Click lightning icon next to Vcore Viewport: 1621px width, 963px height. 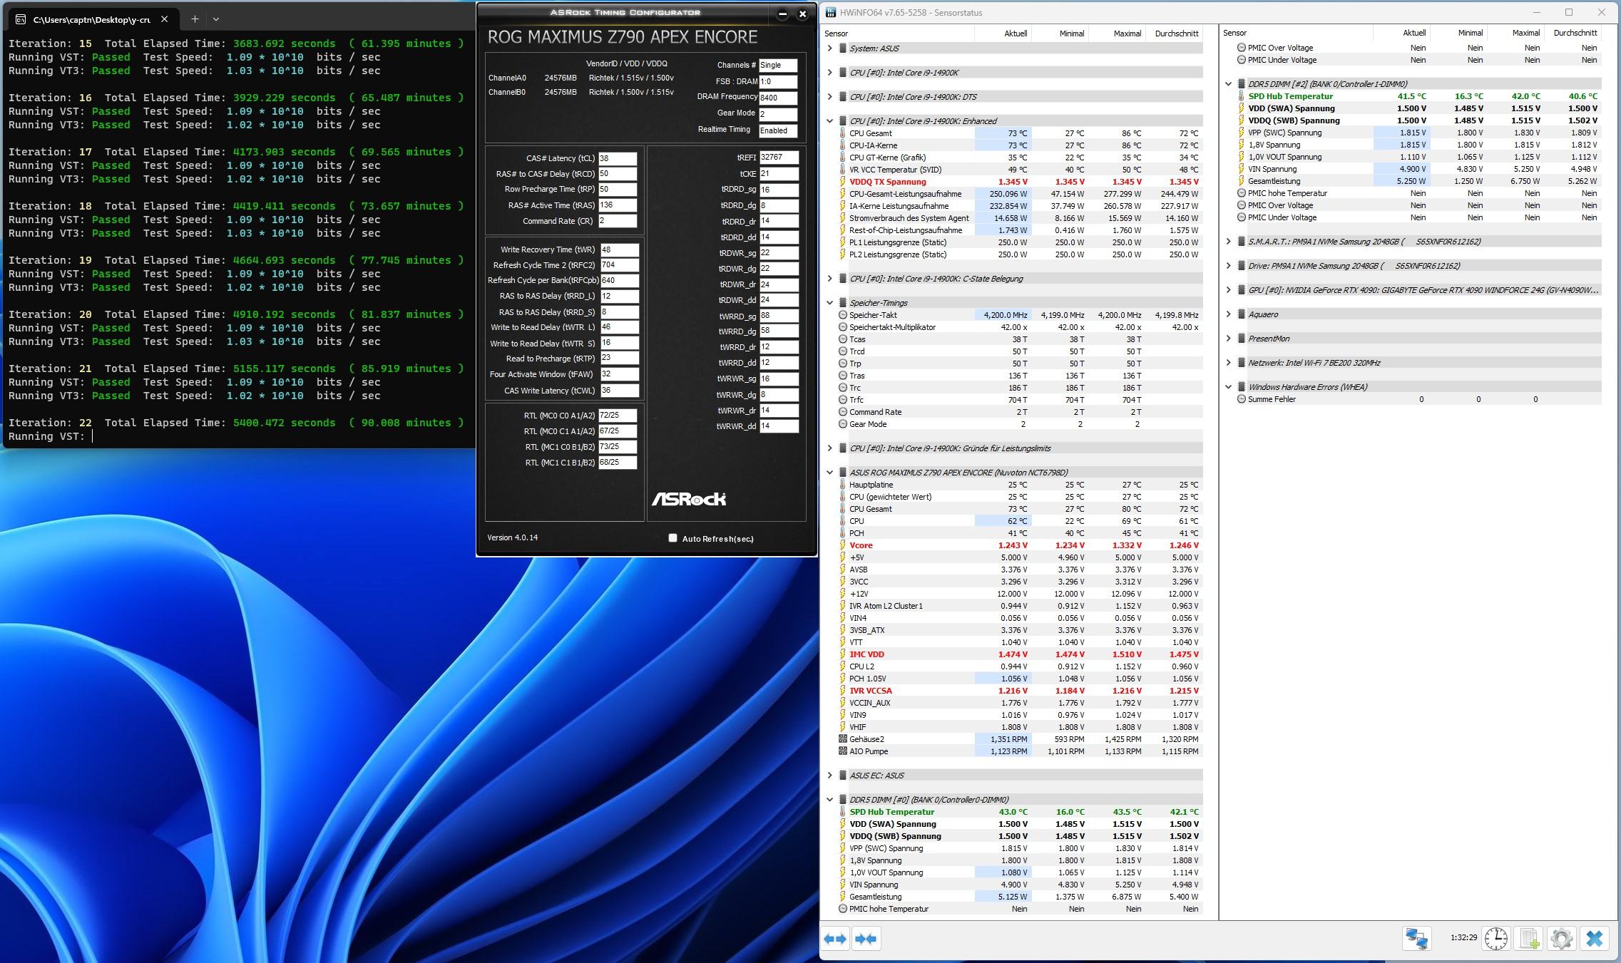coord(843,545)
